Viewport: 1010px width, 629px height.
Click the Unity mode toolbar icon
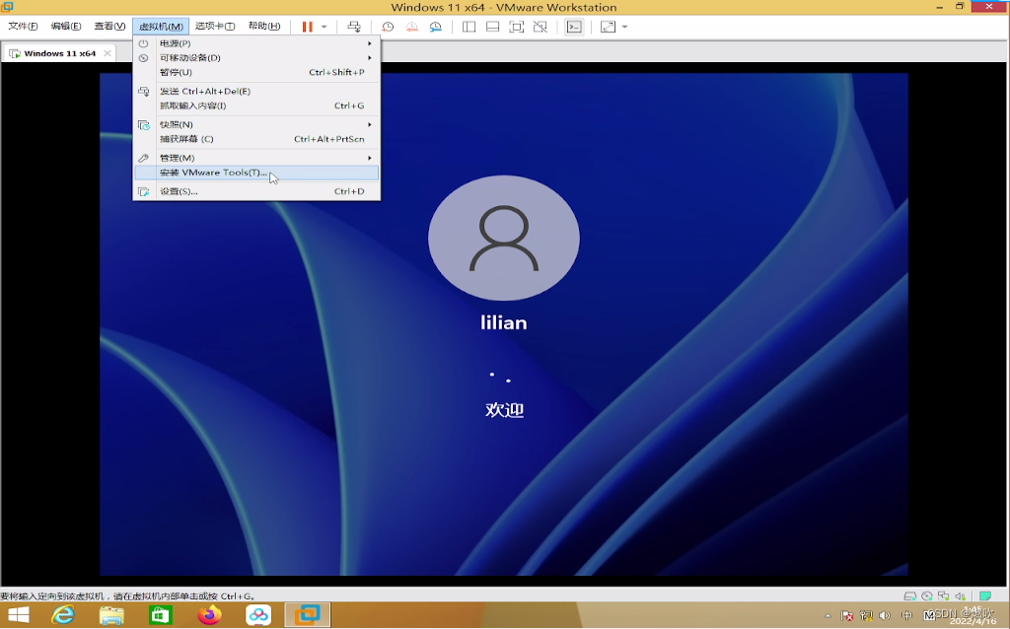tap(541, 27)
